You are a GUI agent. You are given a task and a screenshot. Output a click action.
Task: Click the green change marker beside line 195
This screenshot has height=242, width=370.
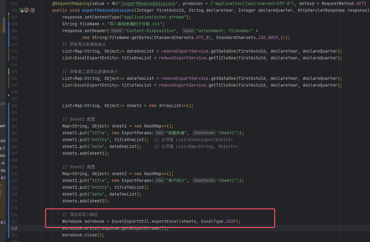pos(9,71)
